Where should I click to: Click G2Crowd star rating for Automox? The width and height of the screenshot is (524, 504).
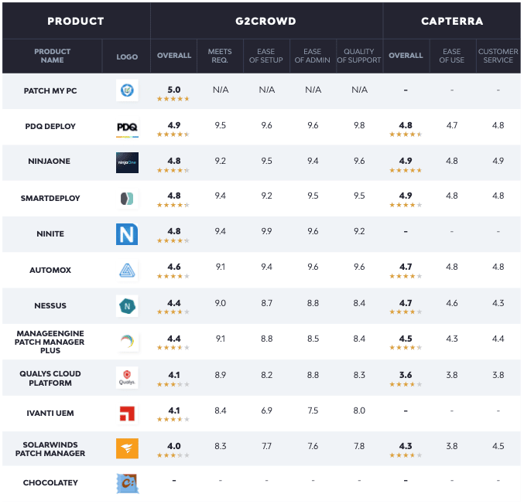(173, 276)
